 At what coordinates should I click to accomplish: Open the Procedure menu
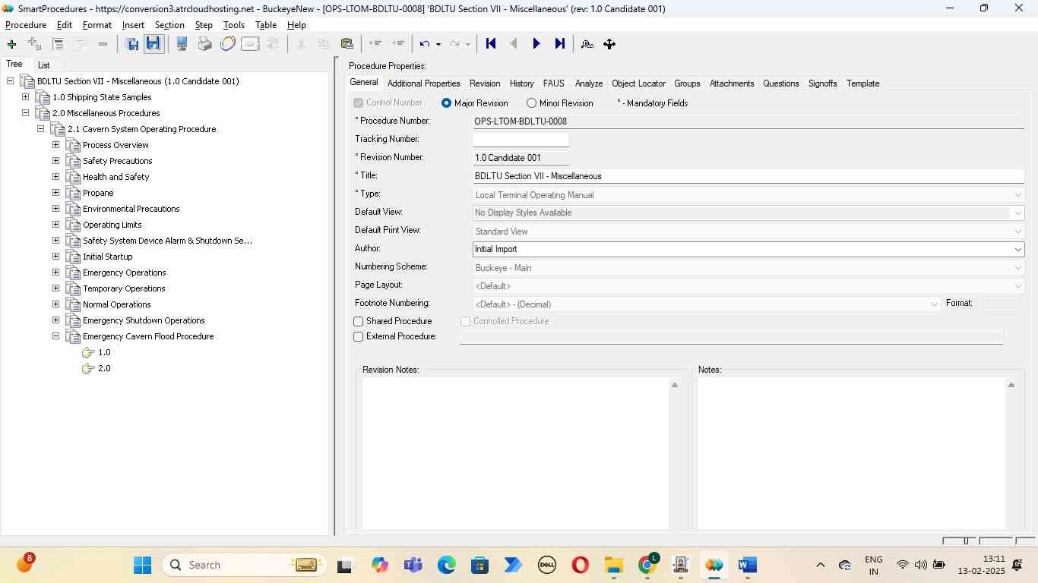click(26, 25)
